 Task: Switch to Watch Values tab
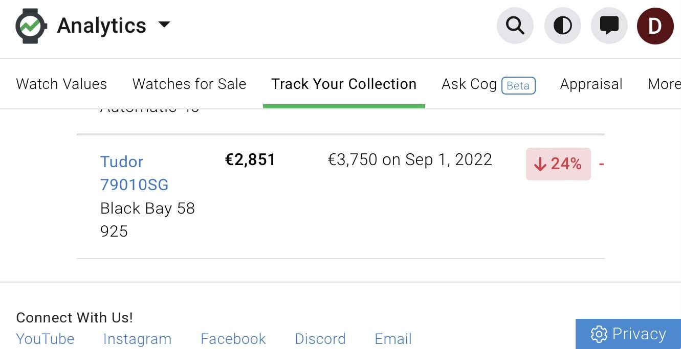tap(61, 84)
